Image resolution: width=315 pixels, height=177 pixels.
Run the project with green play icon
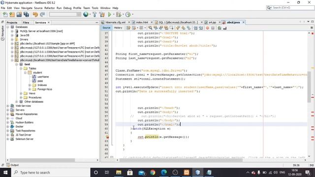109,14
